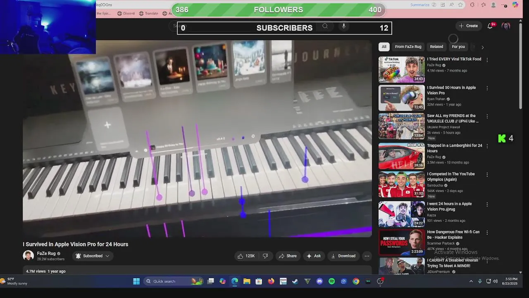Viewport: 529px width, 298px height.
Task: Open Edge profile icon
Action: [493, 5]
